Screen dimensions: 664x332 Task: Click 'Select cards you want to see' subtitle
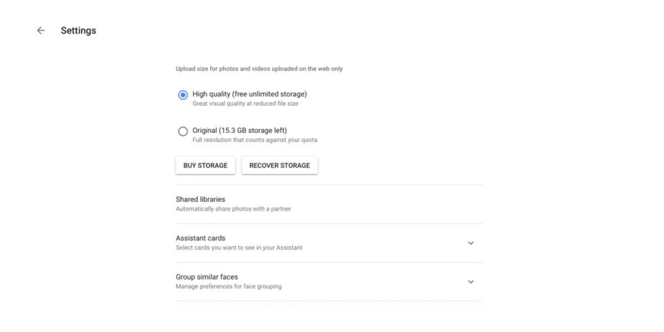[x=238, y=247]
